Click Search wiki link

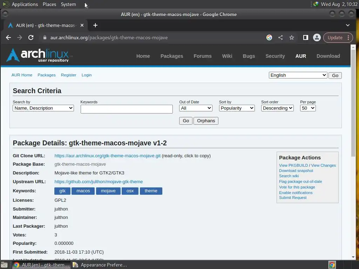point(289,176)
